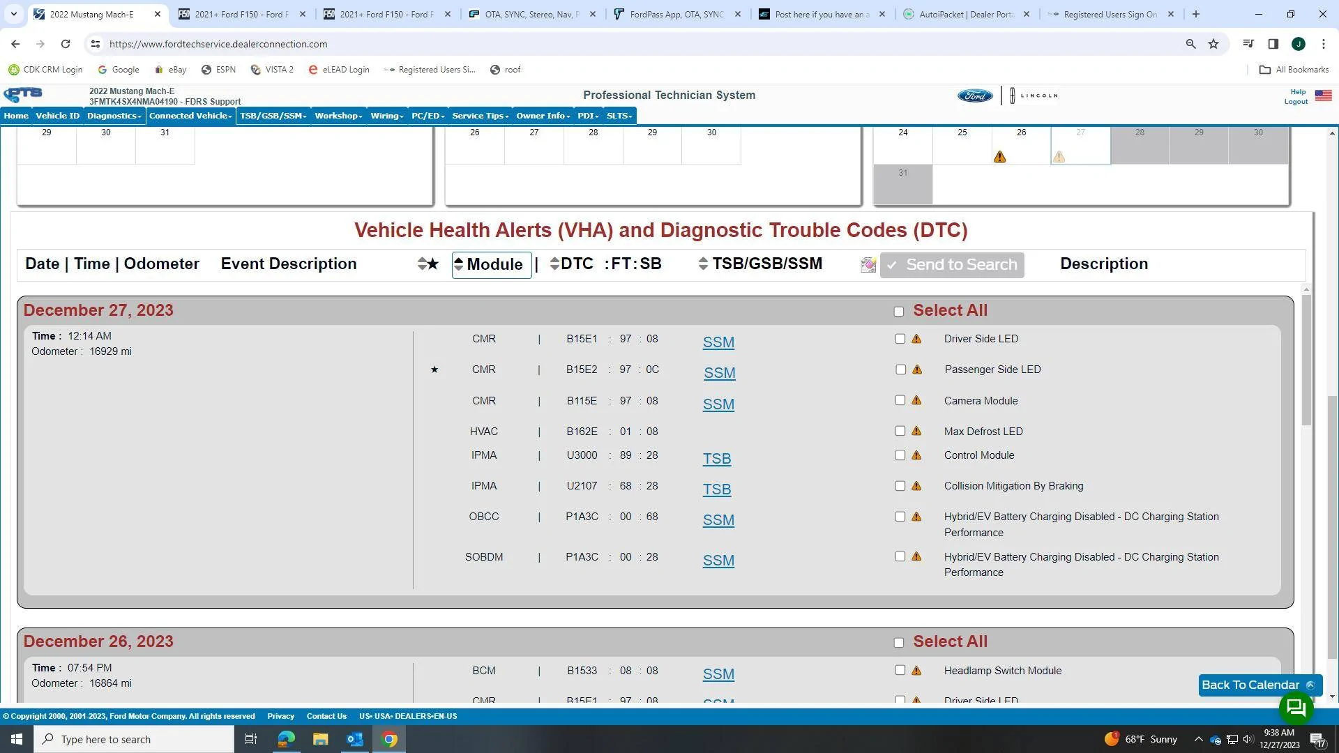1339x753 pixels.
Task: Sort by the DTC : FT : SB column
Action: pos(605,264)
